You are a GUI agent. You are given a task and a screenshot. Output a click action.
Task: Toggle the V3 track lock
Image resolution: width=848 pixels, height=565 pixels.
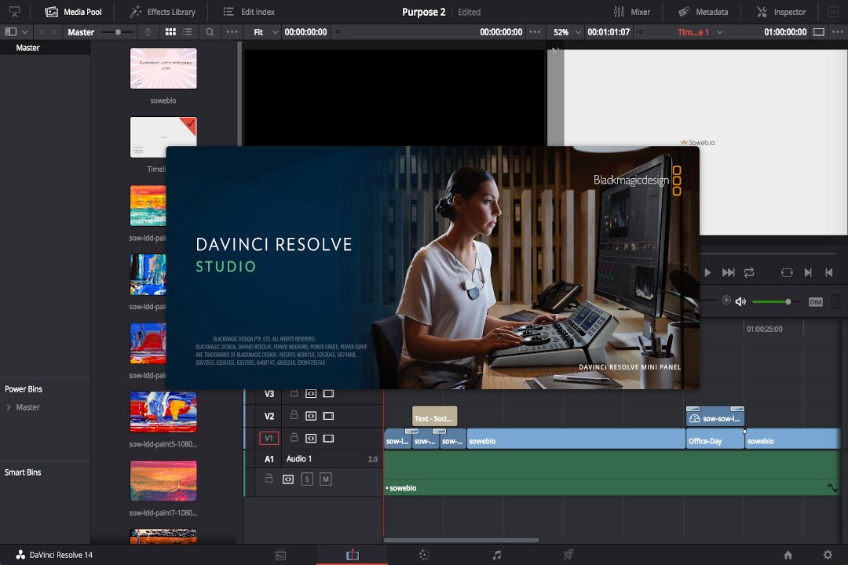(294, 393)
